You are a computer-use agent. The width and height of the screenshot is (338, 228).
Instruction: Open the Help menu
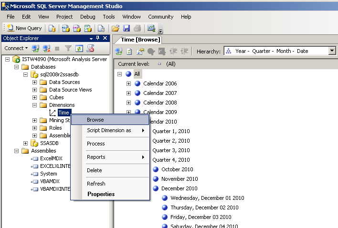point(186,17)
